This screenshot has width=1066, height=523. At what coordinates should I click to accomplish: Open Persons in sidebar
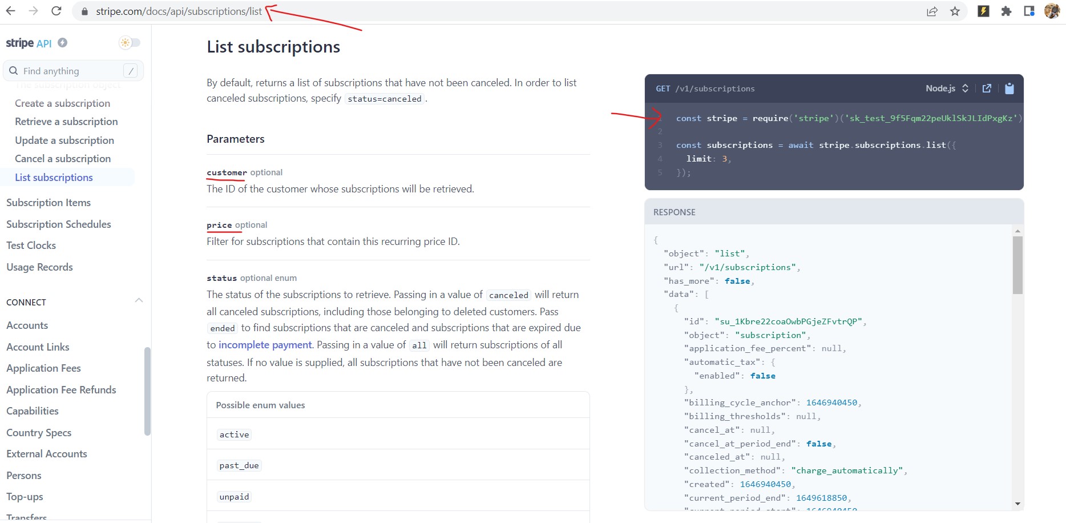(24, 476)
